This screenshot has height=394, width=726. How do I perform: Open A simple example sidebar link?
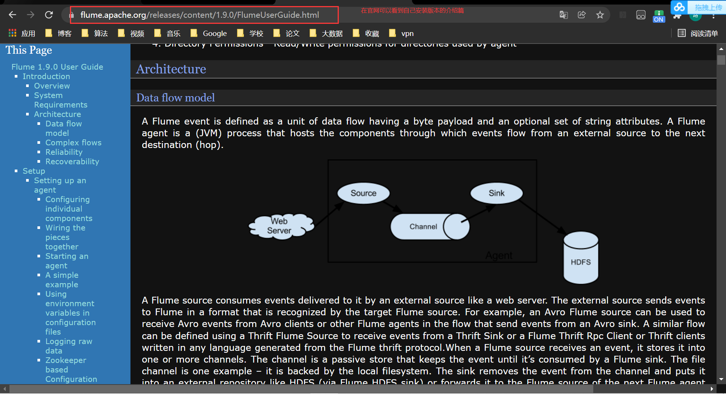point(62,280)
